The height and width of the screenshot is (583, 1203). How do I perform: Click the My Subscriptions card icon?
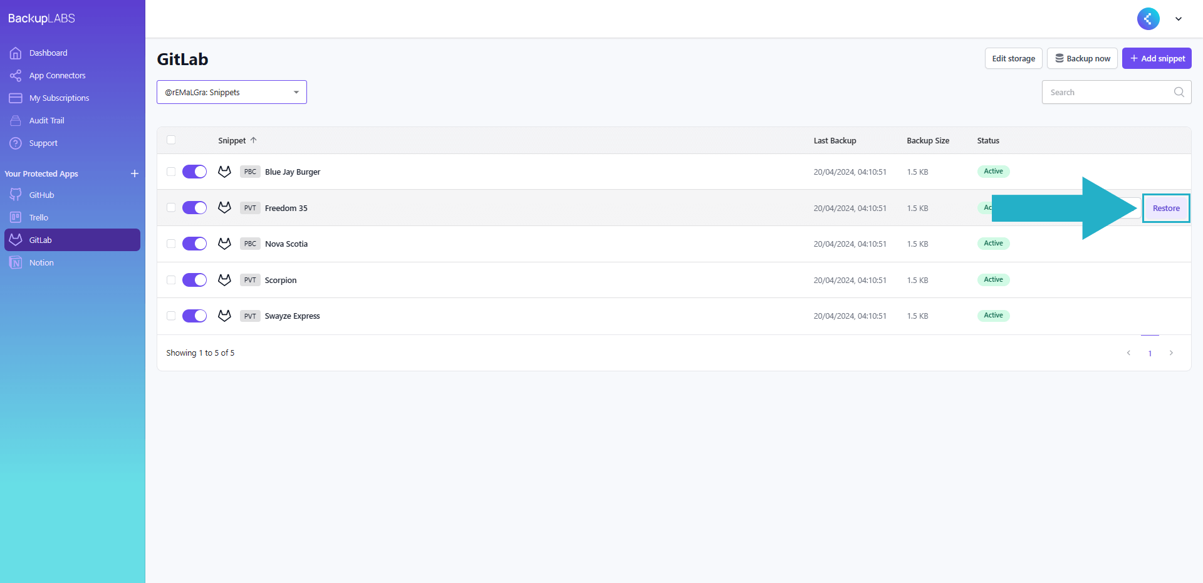click(16, 98)
